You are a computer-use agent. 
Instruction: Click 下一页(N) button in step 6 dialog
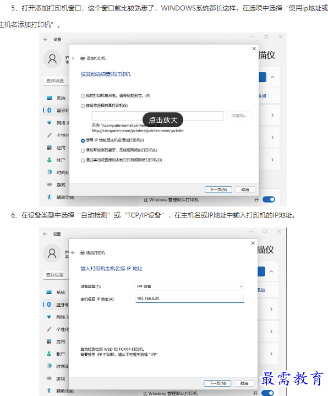point(217,383)
